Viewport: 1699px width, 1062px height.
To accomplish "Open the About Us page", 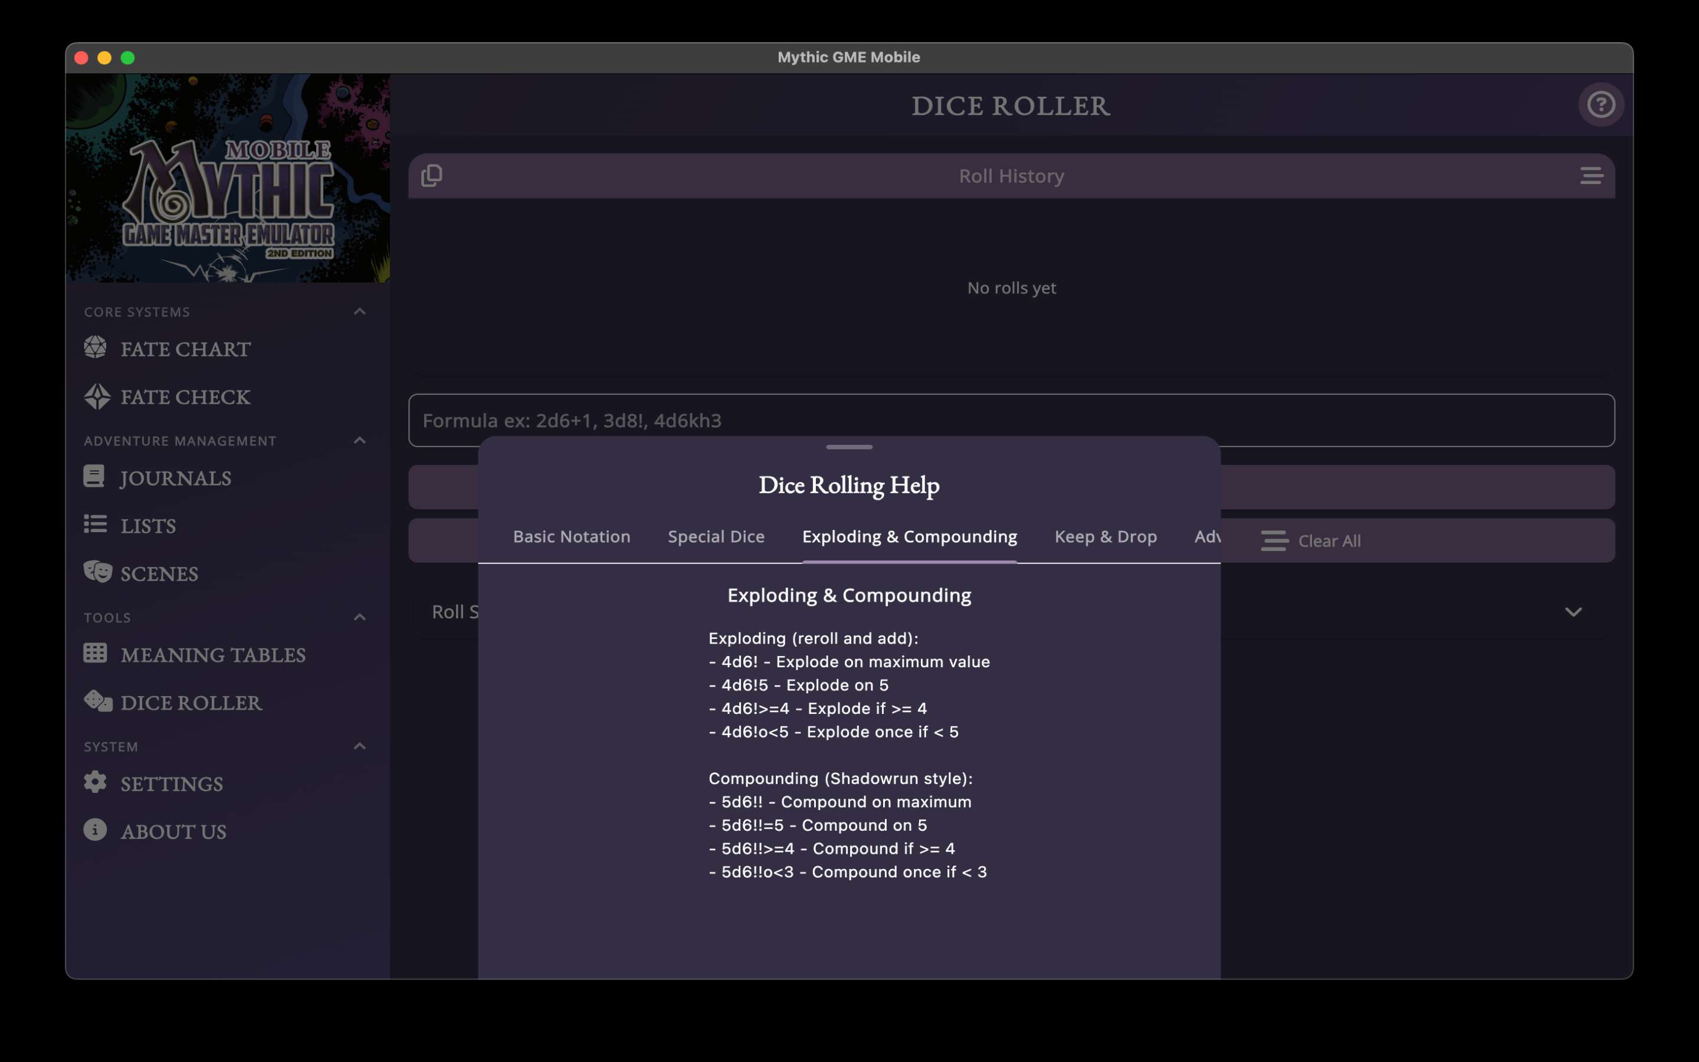I will tap(173, 832).
